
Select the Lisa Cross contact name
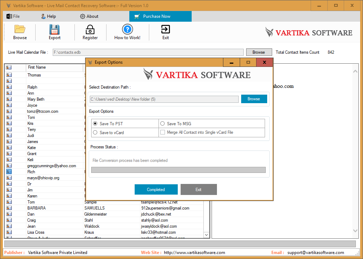(x=36, y=232)
